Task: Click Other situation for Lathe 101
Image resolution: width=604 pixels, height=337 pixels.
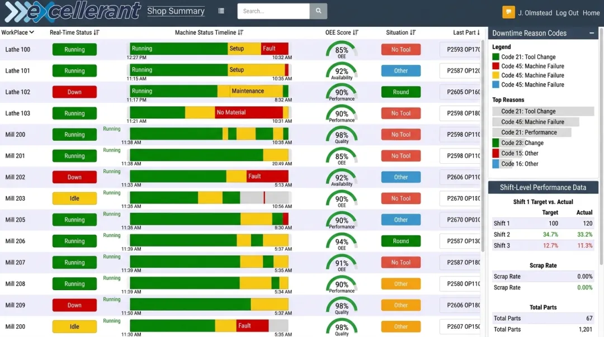Action: tap(400, 71)
